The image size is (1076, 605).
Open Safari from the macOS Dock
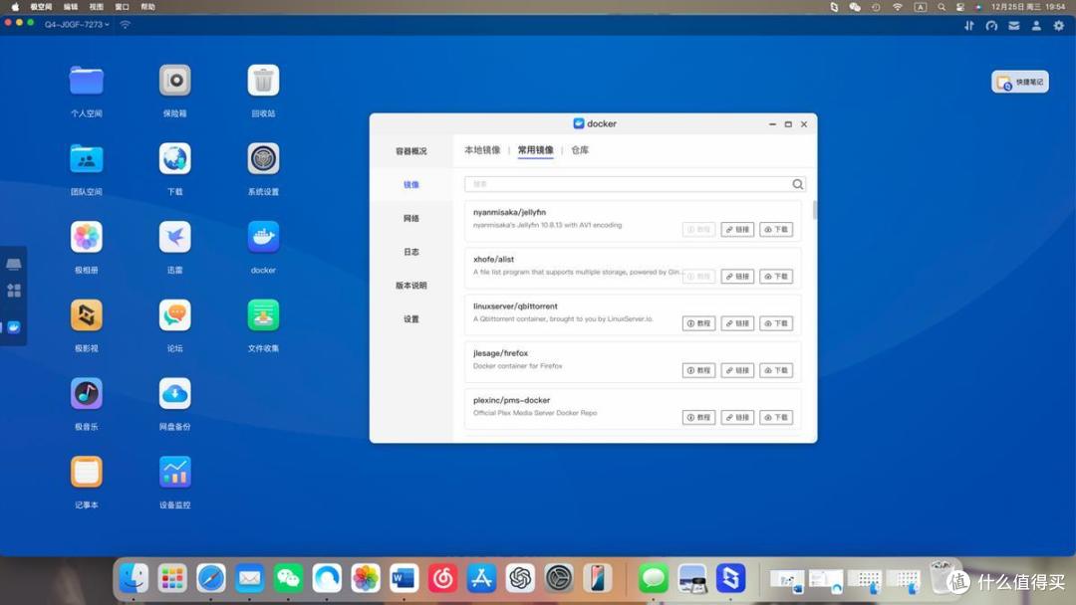(210, 578)
